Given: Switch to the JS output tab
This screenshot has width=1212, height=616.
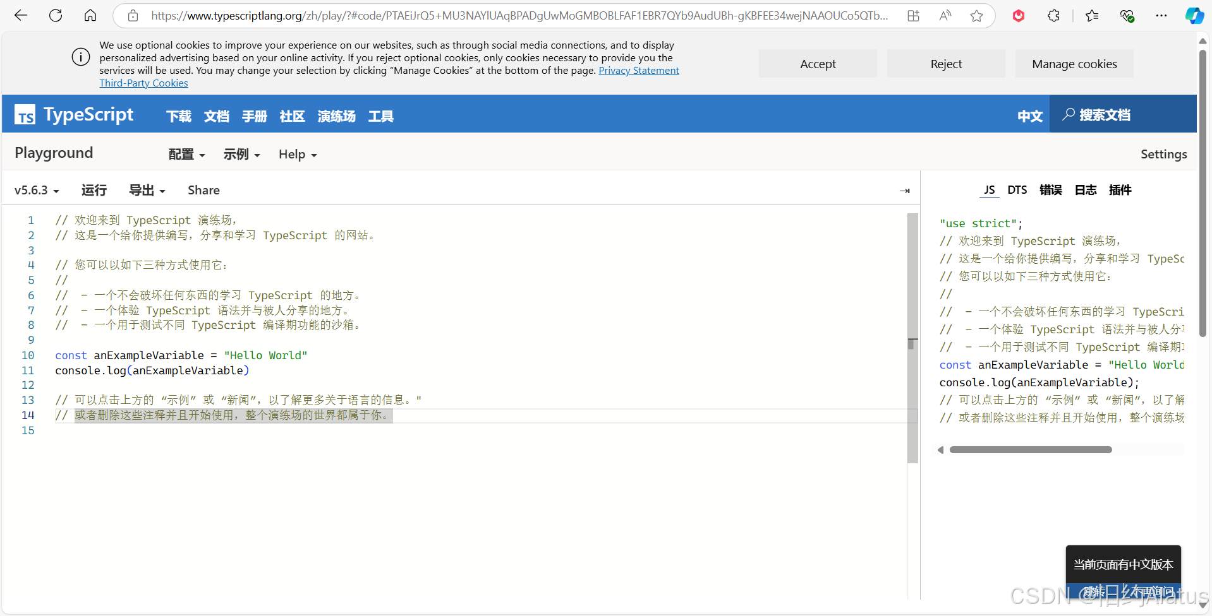Looking at the screenshot, I should [x=990, y=190].
